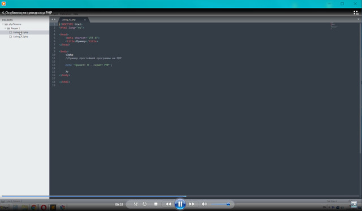
Task: Click the 06:53 elapsed time display
Action: (x=119, y=204)
